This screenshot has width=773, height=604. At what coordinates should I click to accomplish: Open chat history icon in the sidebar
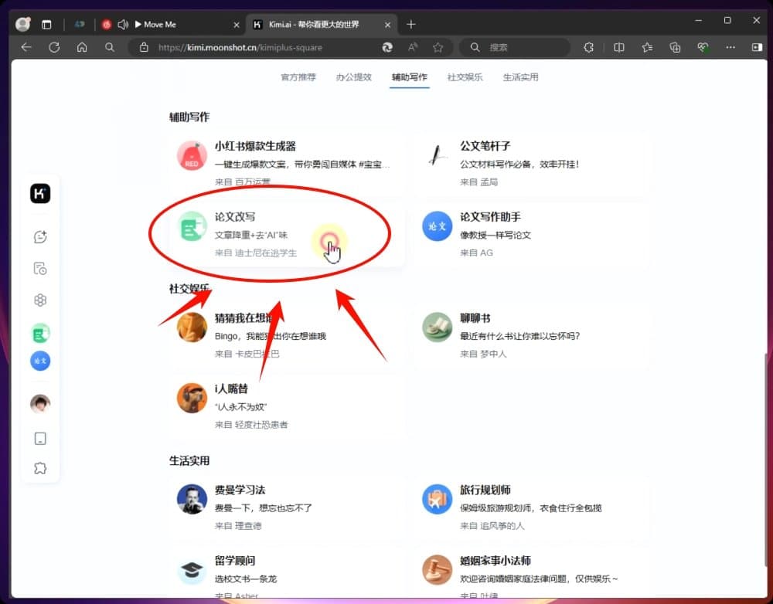pyautogui.click(x=39, y=268)
